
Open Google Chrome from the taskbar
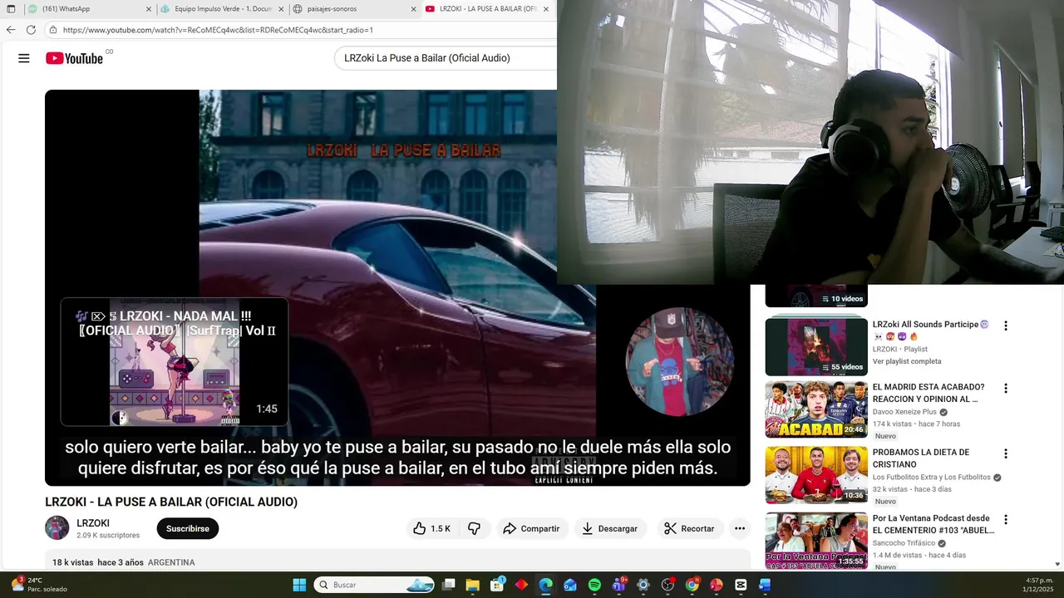[x=692, y=585]
